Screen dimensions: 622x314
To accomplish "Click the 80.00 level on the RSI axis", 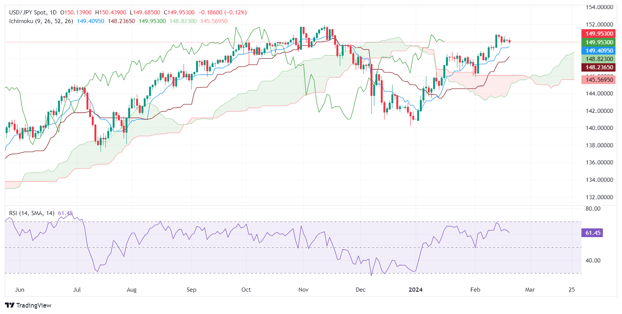I will (x=593, y=209).
